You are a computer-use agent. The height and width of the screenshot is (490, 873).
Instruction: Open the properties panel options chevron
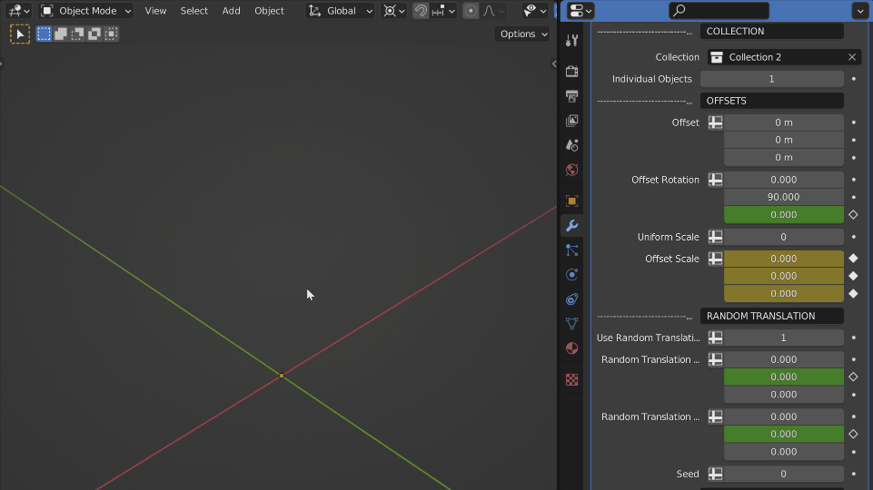click(859, 11)
